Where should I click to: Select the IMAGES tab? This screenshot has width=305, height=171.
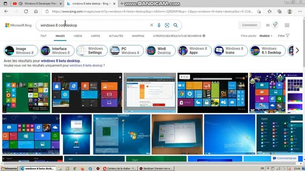pos(60,36)
